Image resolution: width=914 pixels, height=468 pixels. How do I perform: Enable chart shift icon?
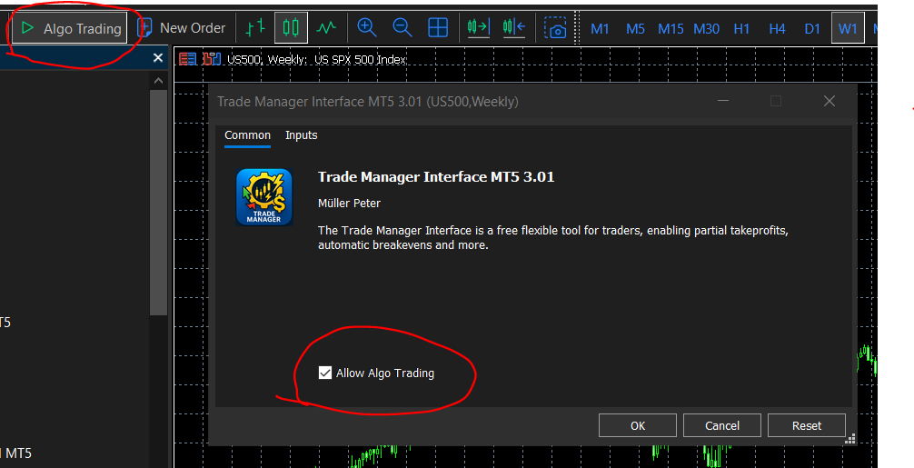point(514,27)
